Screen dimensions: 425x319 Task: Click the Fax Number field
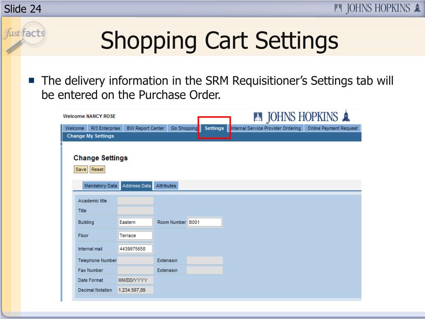click(x=136, y=270)
